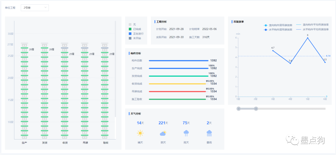Click the dropdown arrow next to 2号楼
Screen dimensions: 336x155
pos(45,7)
